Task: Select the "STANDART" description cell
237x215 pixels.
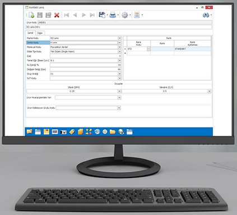Action: pyautogui.click(x=193, y=49)
